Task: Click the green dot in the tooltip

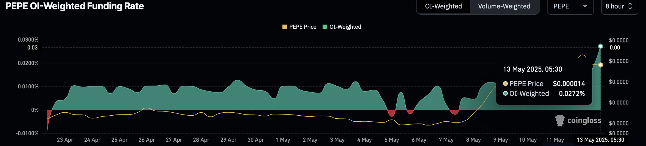Action: 505,94
